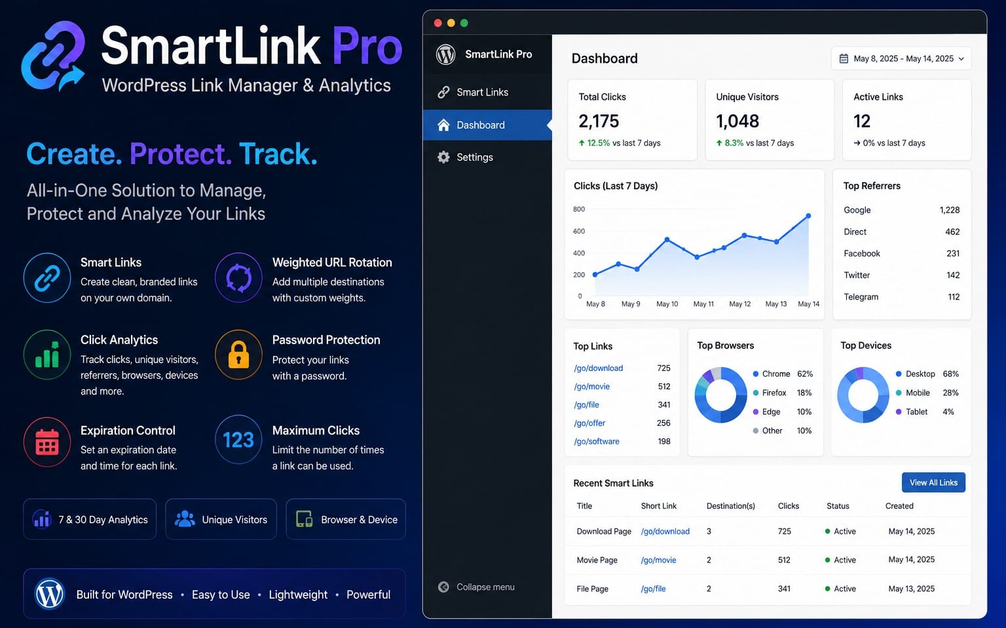This screenshot has height=628, width=1006.
Task: Click the Total Clicks card
Action: (x=632, y=120)
